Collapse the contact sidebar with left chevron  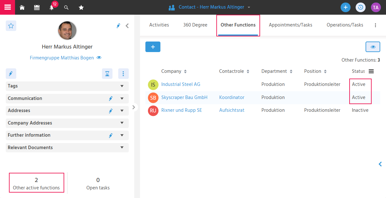coord(127,26)
